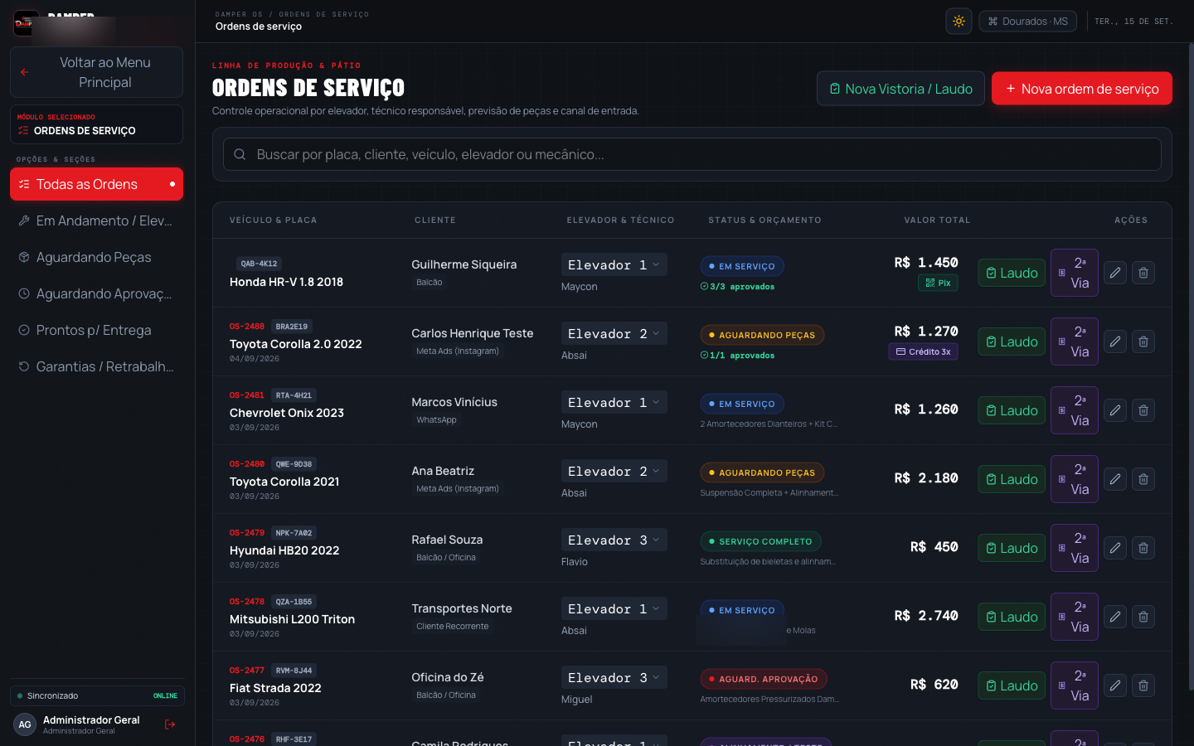Edit the Honda HR-V order with the pencil icon
The width and height of the screenshot is (1194, 746).
coord(1115,273)
